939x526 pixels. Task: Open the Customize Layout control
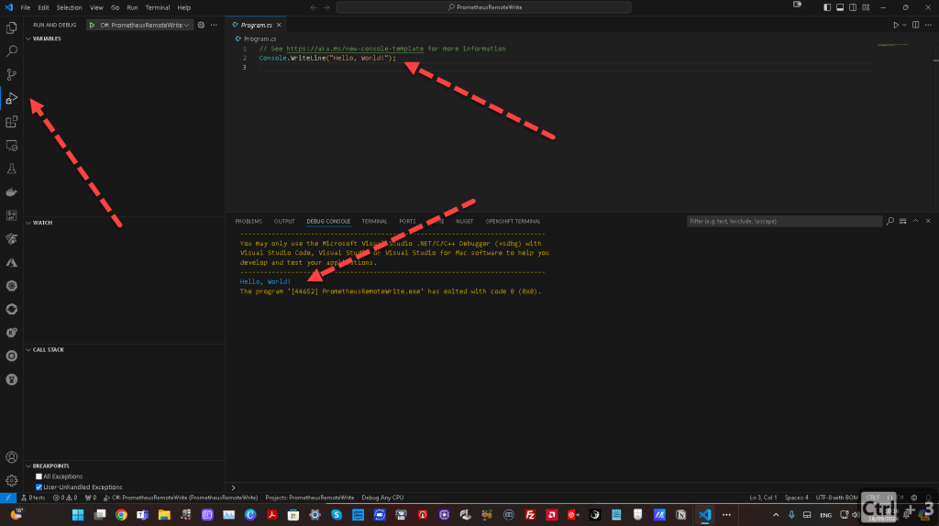[866, 7]
